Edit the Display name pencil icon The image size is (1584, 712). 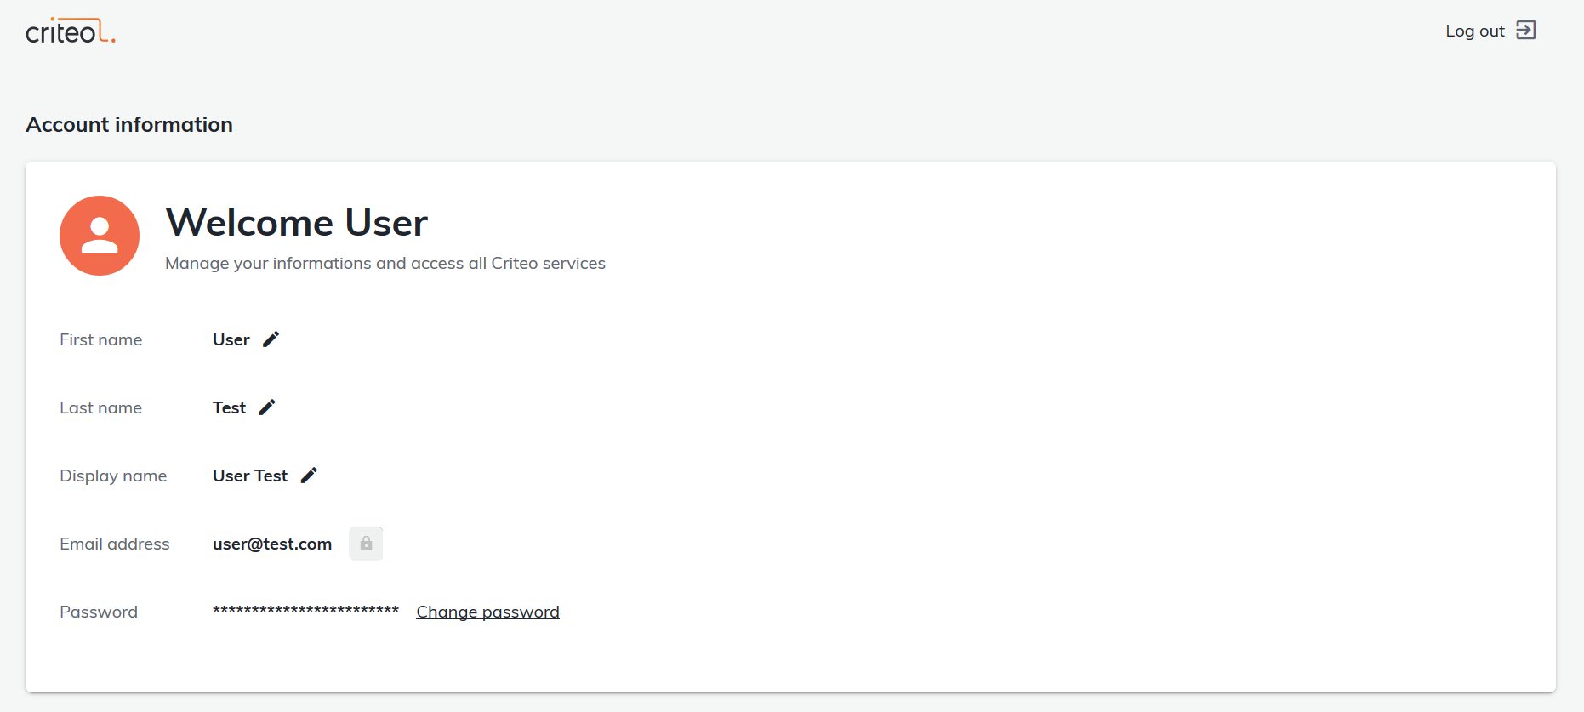309,476
